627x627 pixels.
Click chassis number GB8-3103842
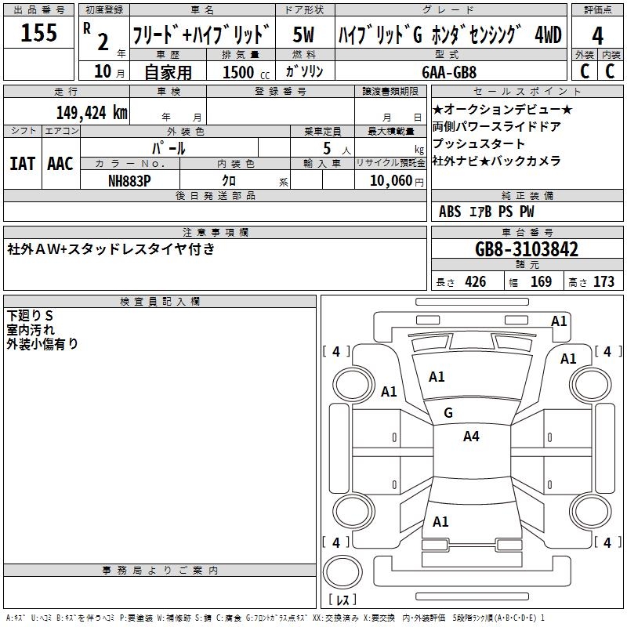(527, 249)
